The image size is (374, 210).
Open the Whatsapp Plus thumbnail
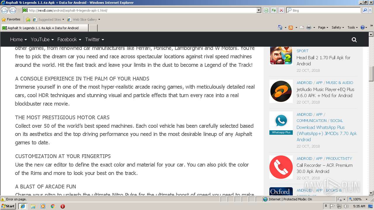tap(281, 123)
